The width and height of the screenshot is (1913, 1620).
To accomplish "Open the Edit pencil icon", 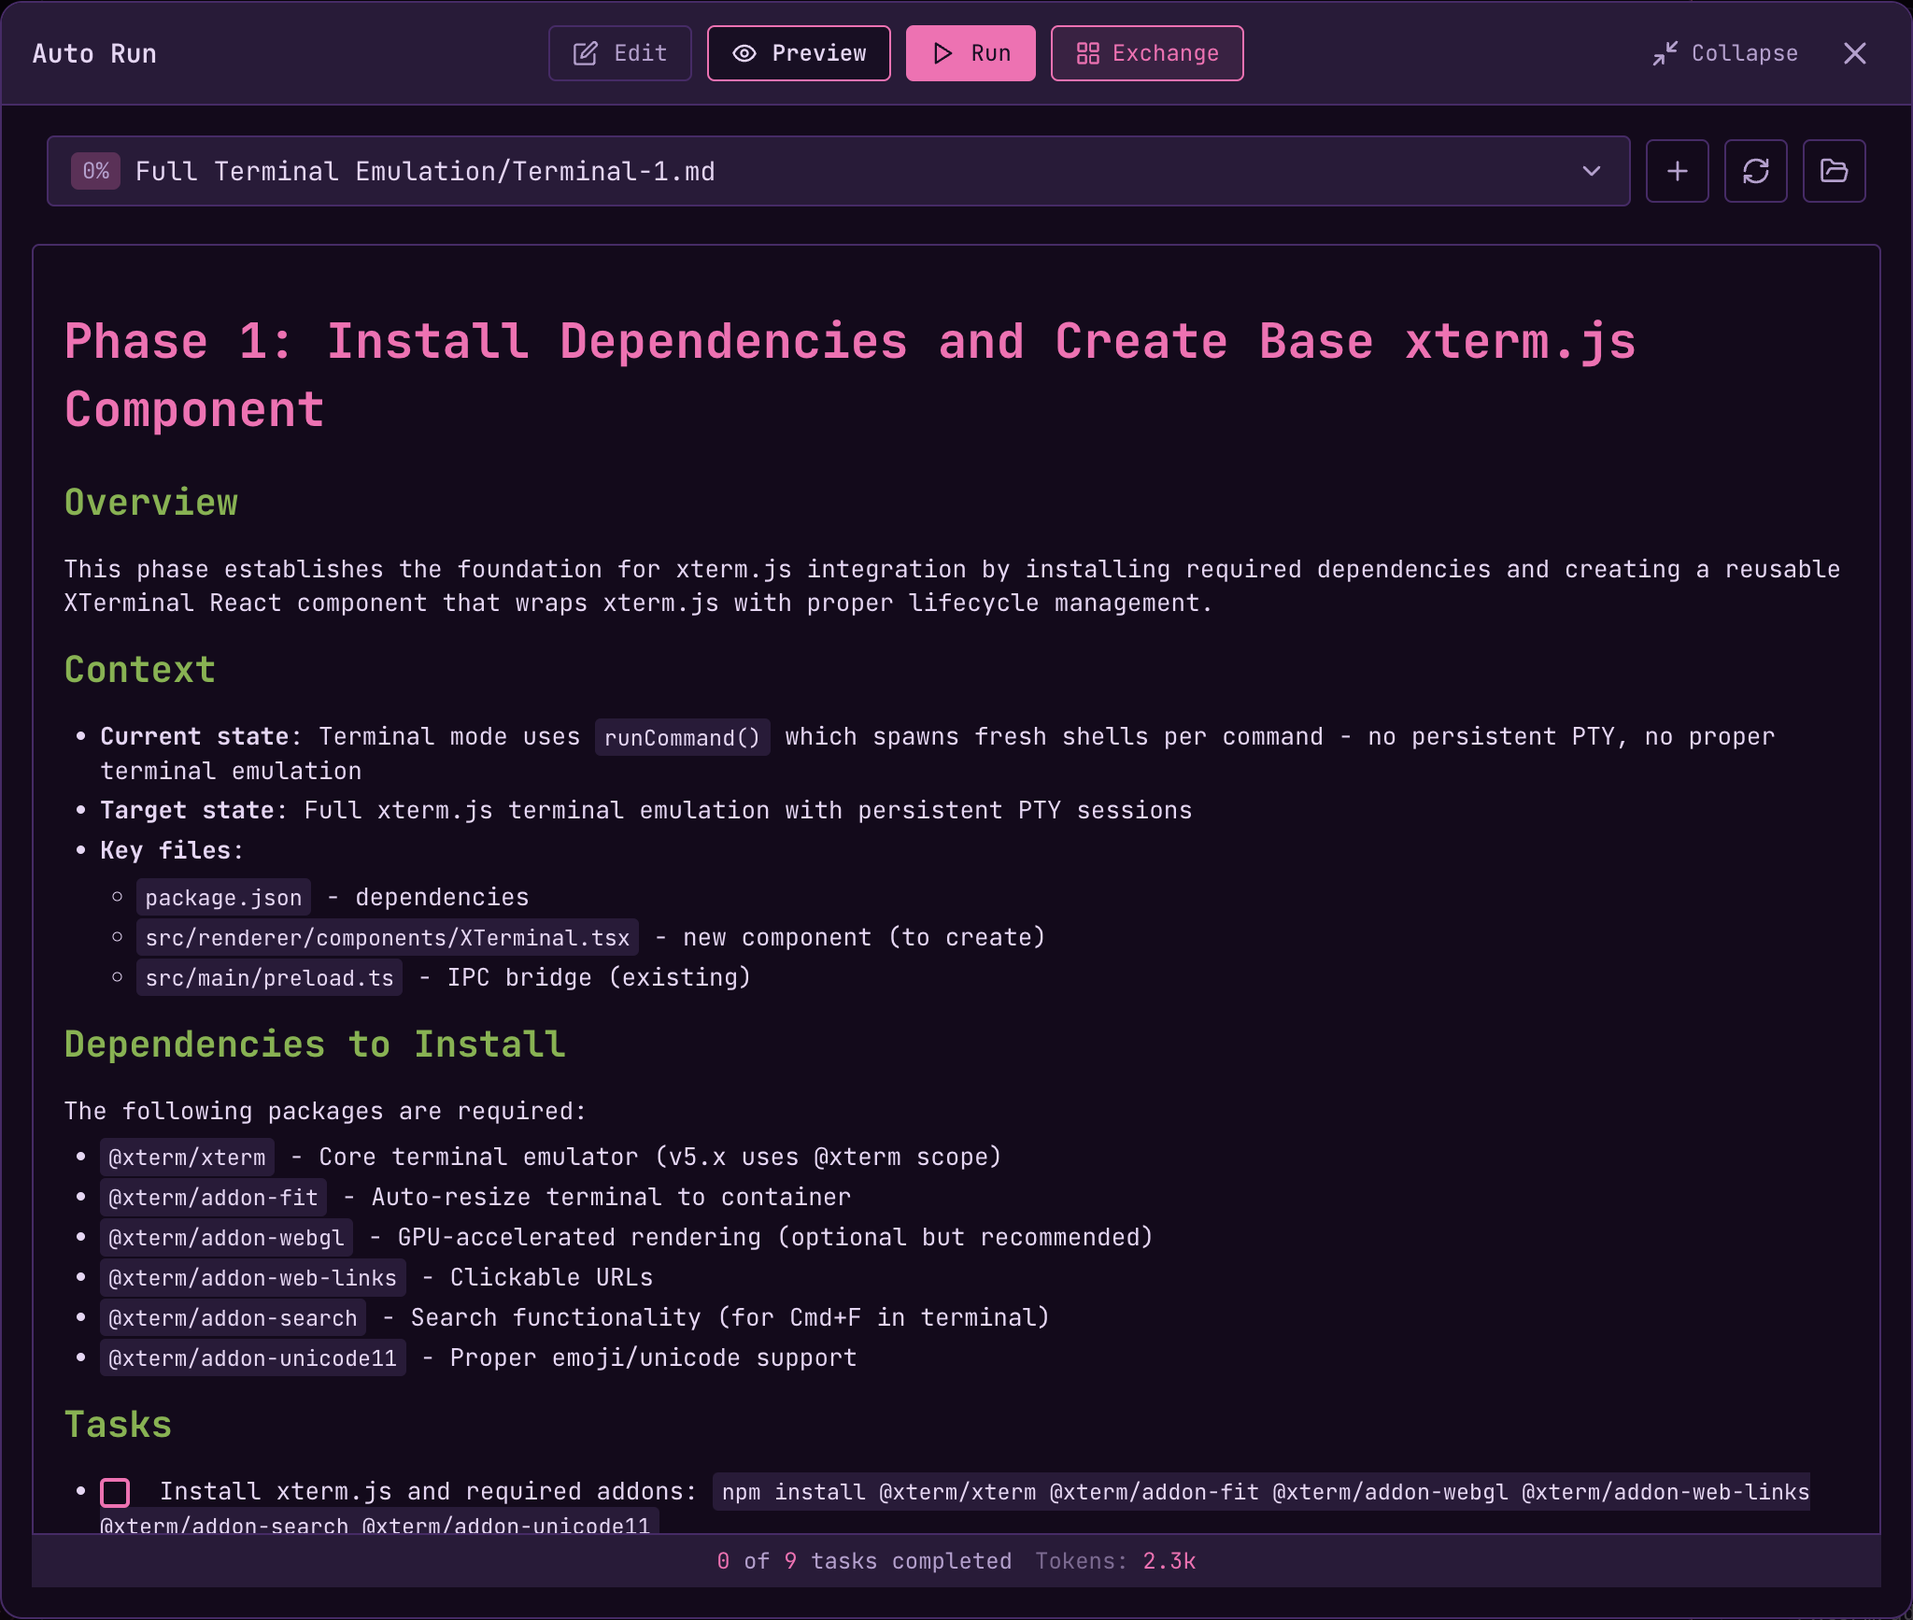I will [x=586, y=53].
